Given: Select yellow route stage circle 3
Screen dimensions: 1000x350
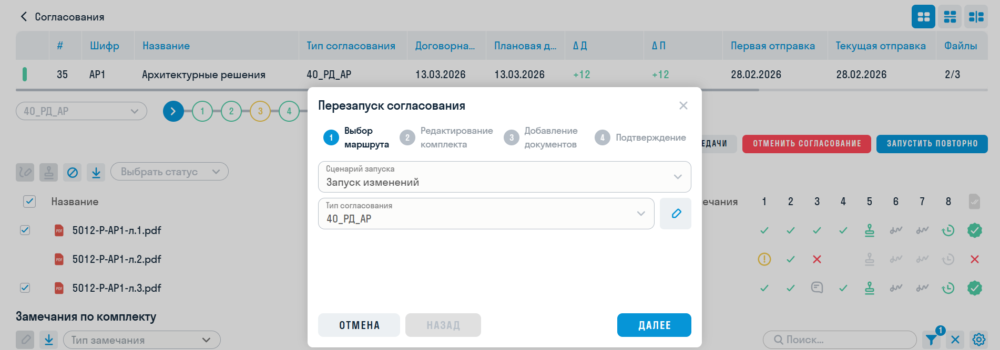Looking at the screenshot, I should [x=260, y=111].
